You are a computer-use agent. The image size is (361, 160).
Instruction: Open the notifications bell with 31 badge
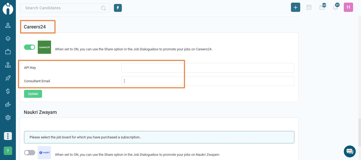tap(336, 7)
